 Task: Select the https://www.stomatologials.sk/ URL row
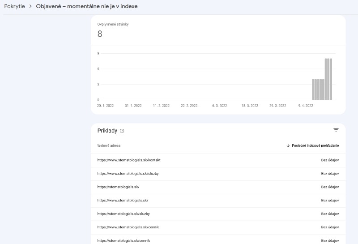123,200
